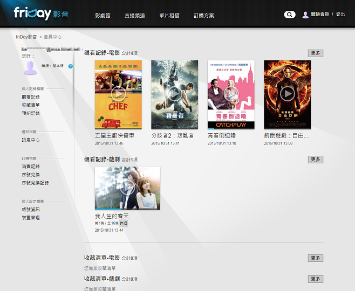Image resolution: width=355 pixels, height=291 pixels.
Task: Open 裝置管理 in the sidebar
Action: pos(31,218)
